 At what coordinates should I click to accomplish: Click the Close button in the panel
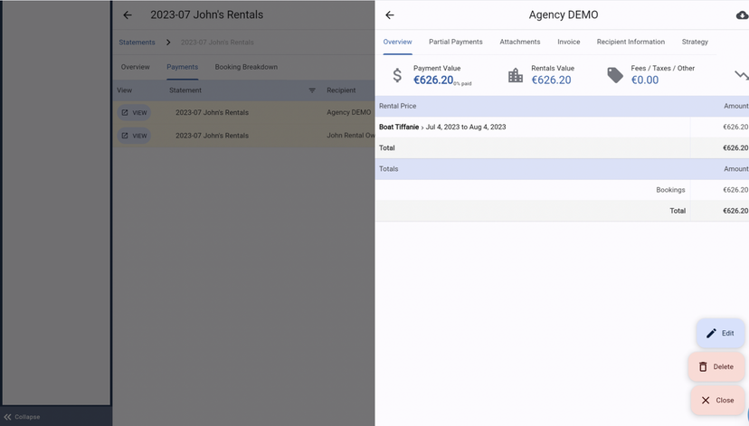tap(717, 400)
